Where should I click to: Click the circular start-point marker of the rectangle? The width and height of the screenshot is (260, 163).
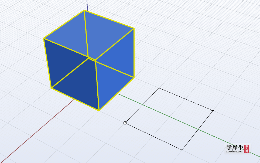[125, 123]
